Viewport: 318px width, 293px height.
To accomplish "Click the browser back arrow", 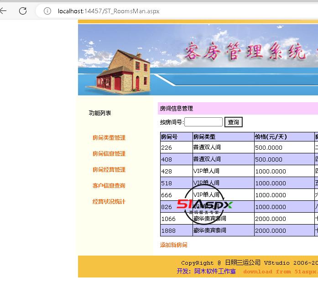I will [4, 11].
